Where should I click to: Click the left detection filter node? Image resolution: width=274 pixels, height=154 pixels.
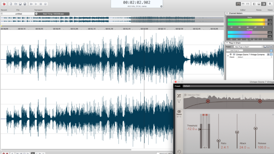[208, 101]
